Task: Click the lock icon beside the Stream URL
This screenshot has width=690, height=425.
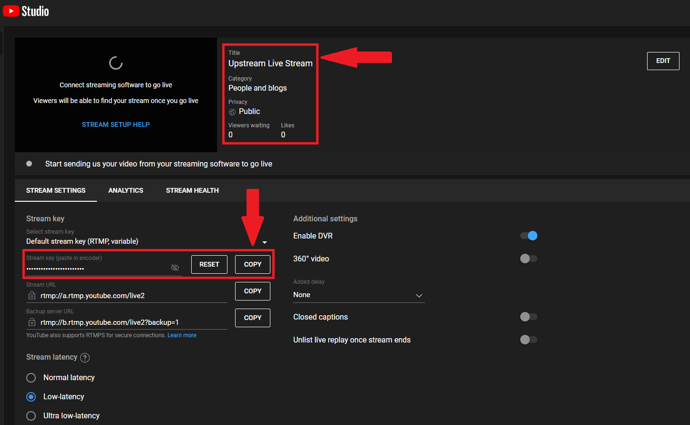Action: (x=31, y=296)
